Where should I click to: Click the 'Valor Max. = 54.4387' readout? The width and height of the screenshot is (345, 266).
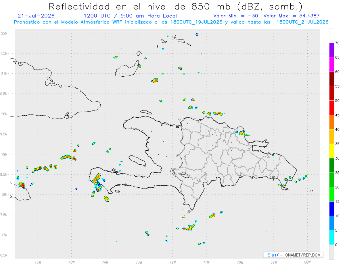click(x=292, y=16)
